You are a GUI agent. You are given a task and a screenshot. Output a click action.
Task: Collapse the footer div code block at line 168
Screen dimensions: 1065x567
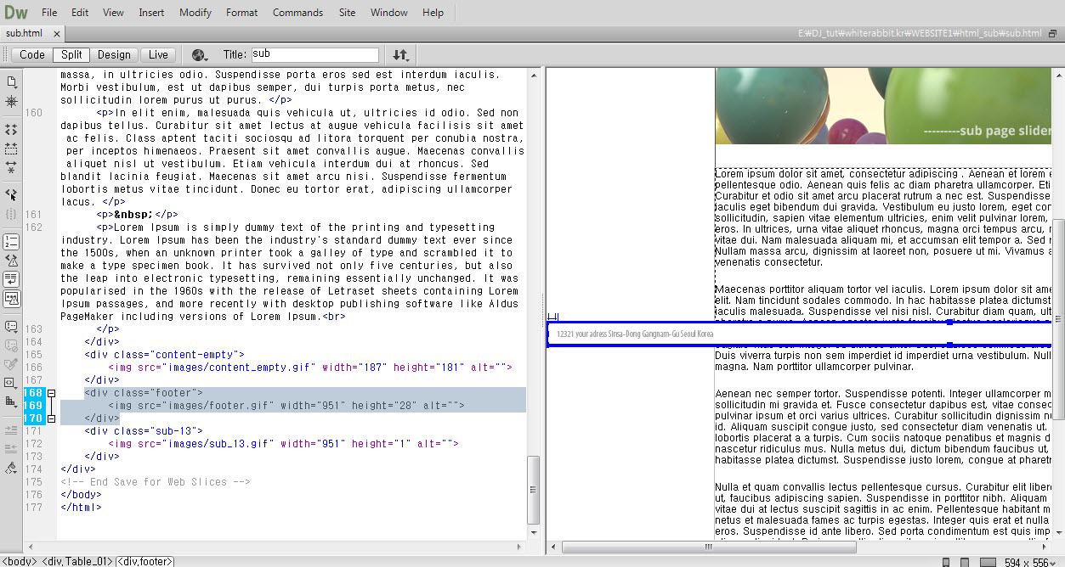click(x=51, y=393)
